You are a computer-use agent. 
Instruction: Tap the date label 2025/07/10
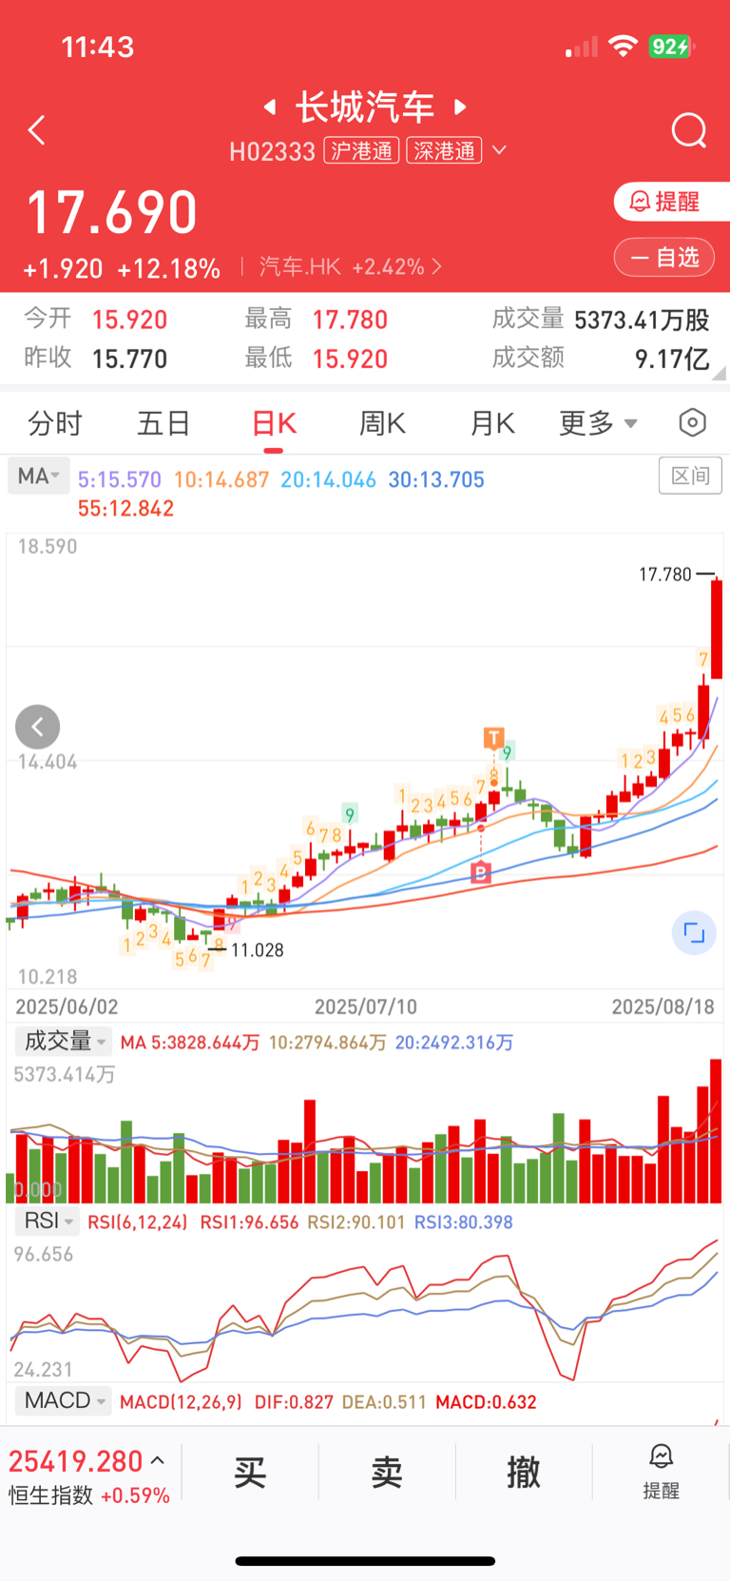click(366, 1006)
